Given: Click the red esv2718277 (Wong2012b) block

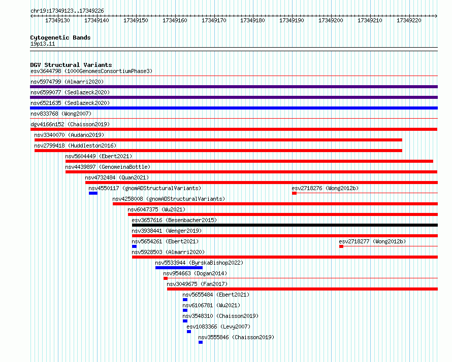Looking at the screenshot, I should [341, 246].
